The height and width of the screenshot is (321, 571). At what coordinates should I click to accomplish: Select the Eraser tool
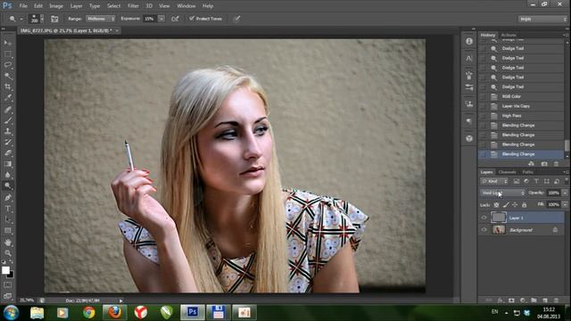pyautogui.click(x=8, y=152)
